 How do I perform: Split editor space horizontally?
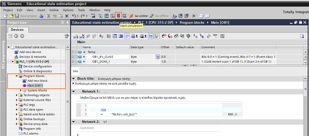pyautogui.click(x=201, y=16)
